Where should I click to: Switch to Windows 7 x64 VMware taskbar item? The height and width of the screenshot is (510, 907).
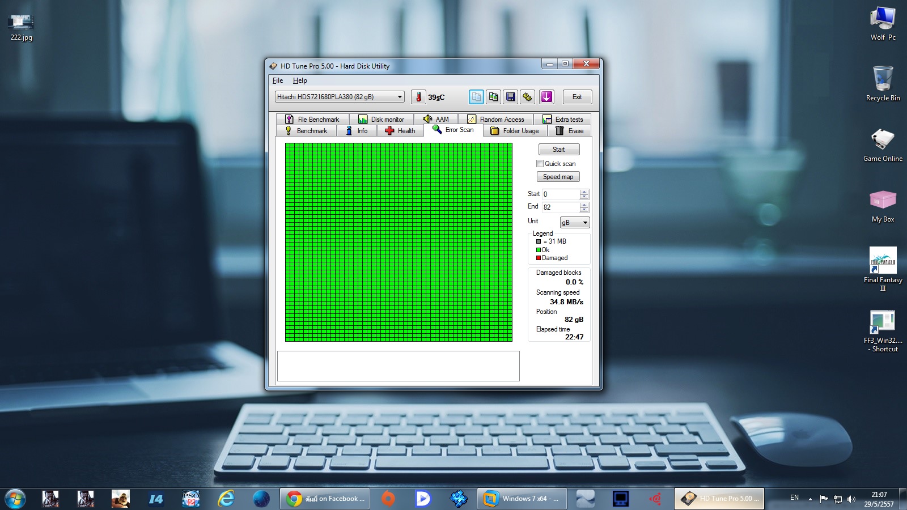(x=521, y=499)
